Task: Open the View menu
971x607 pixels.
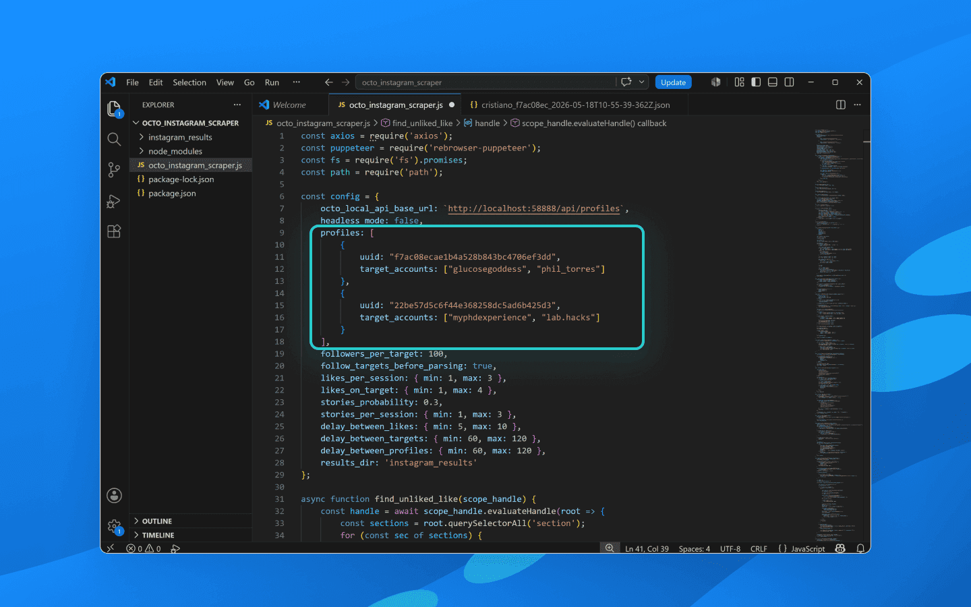Action: coord(225,82)
